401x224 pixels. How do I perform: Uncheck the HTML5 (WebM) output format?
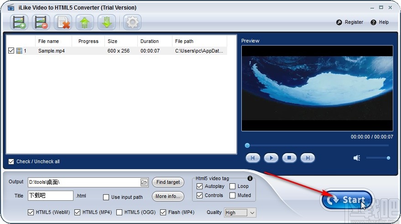coord(31,212)
